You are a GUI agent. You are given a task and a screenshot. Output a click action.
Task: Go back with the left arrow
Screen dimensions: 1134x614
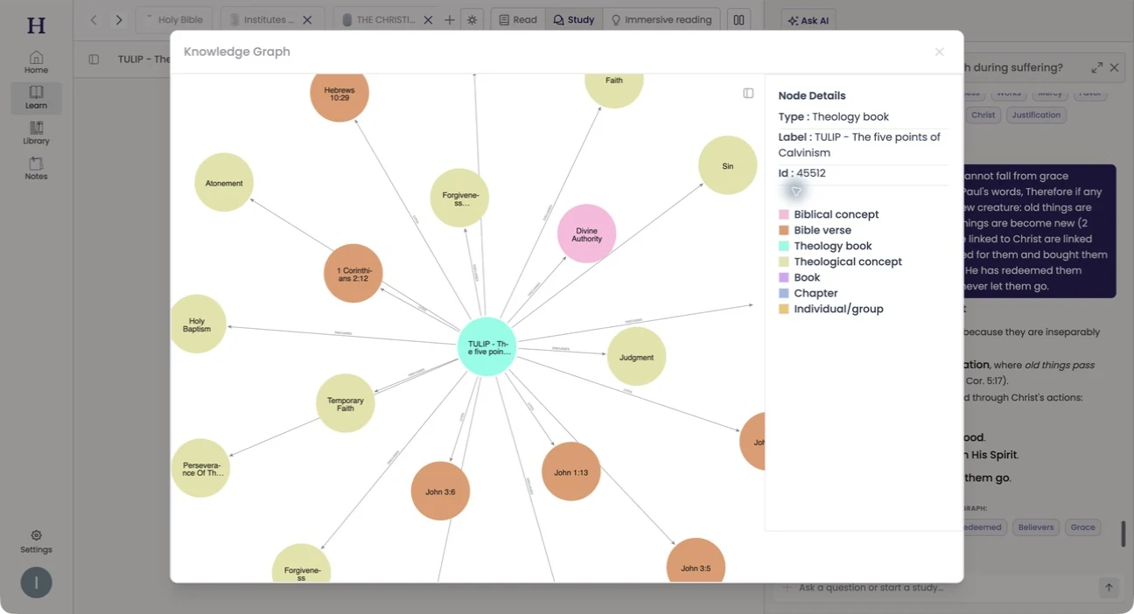(x=94, y=19)
